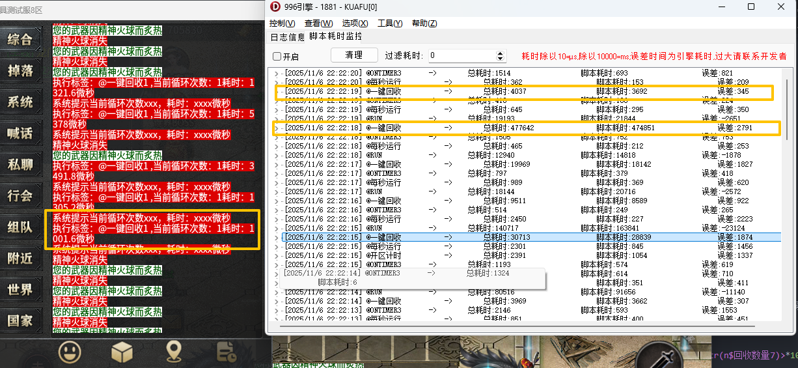This screenshot has width=798, height=368.
Task: Switch to the 脚本耗时监控 tab
Action: (336, 36)
